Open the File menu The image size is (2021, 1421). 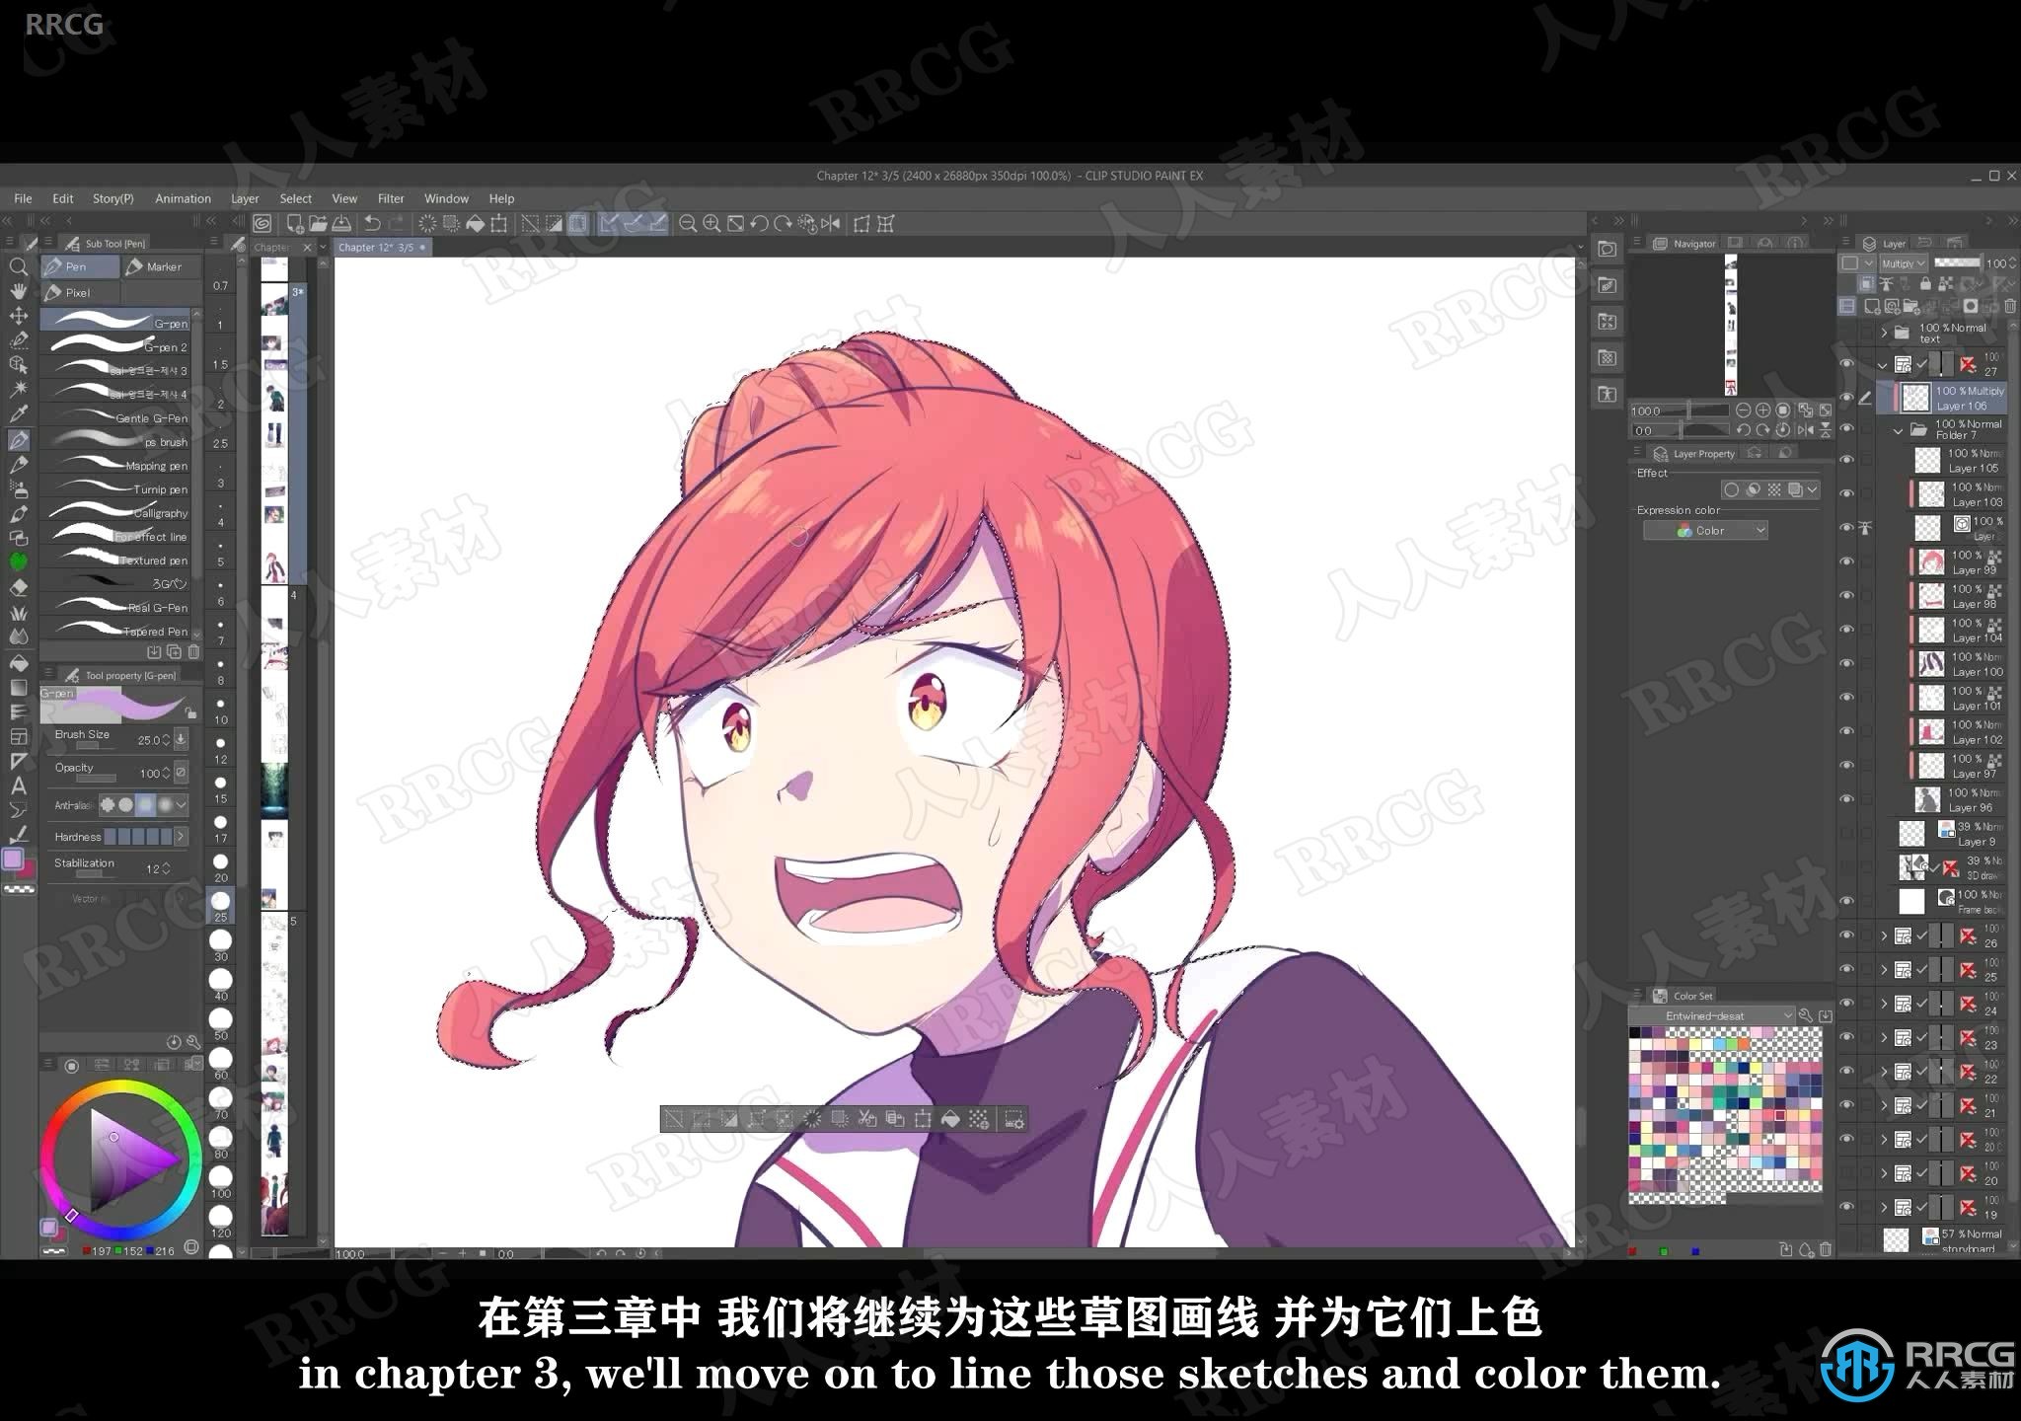(23, 198)
